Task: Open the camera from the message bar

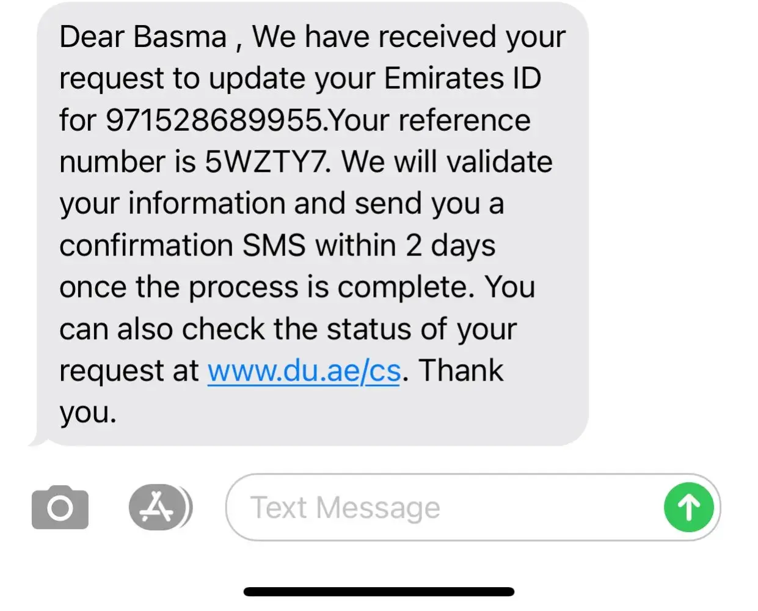Action: click(x=60, y=507)
